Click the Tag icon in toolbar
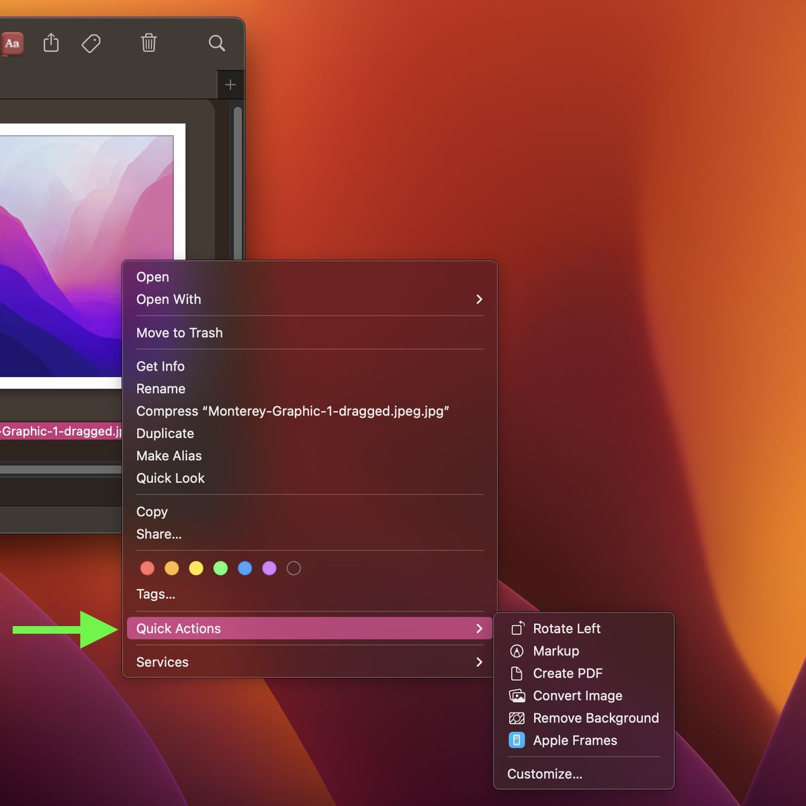The width and height of the screenshot is (806, 806). 91,44
